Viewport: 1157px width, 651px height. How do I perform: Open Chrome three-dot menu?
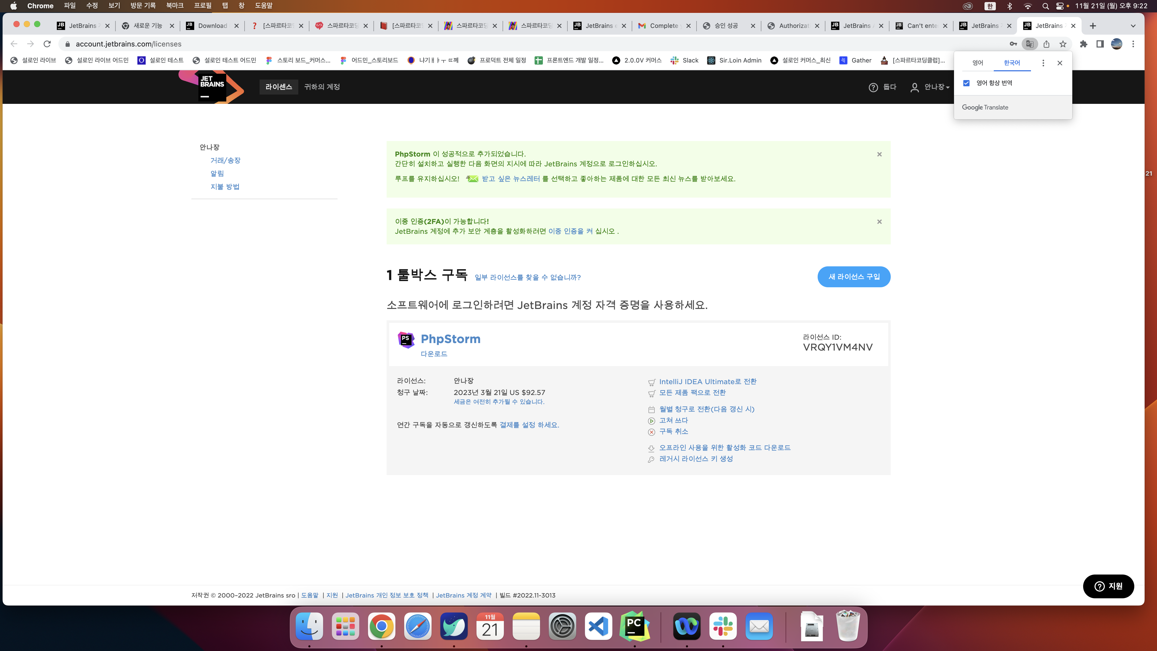click(x=1133, y=44)
